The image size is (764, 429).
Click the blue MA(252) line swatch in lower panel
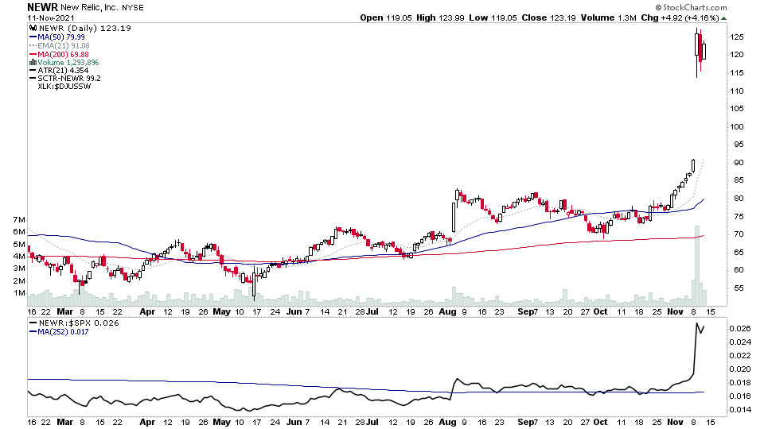tap(33, 332)
